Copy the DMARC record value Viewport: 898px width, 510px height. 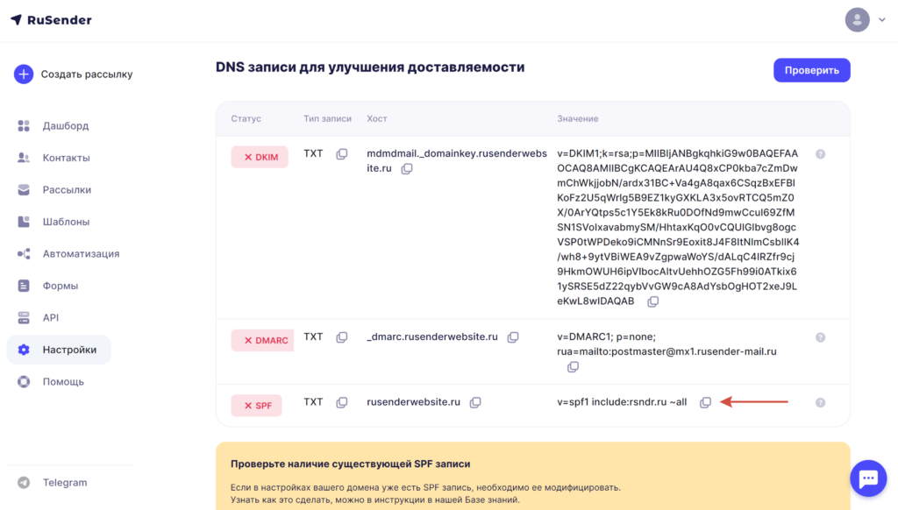click(x=573, y=367)
